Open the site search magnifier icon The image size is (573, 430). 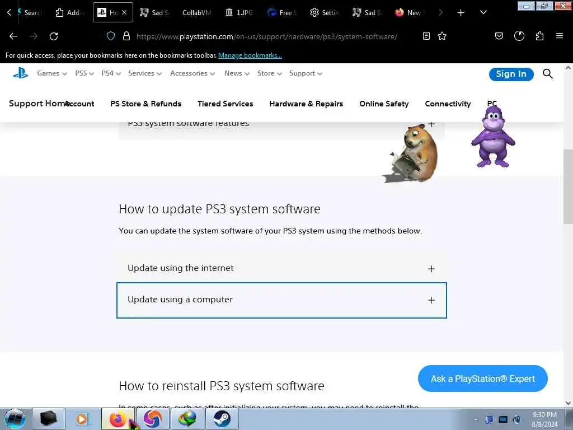(547, 73)
